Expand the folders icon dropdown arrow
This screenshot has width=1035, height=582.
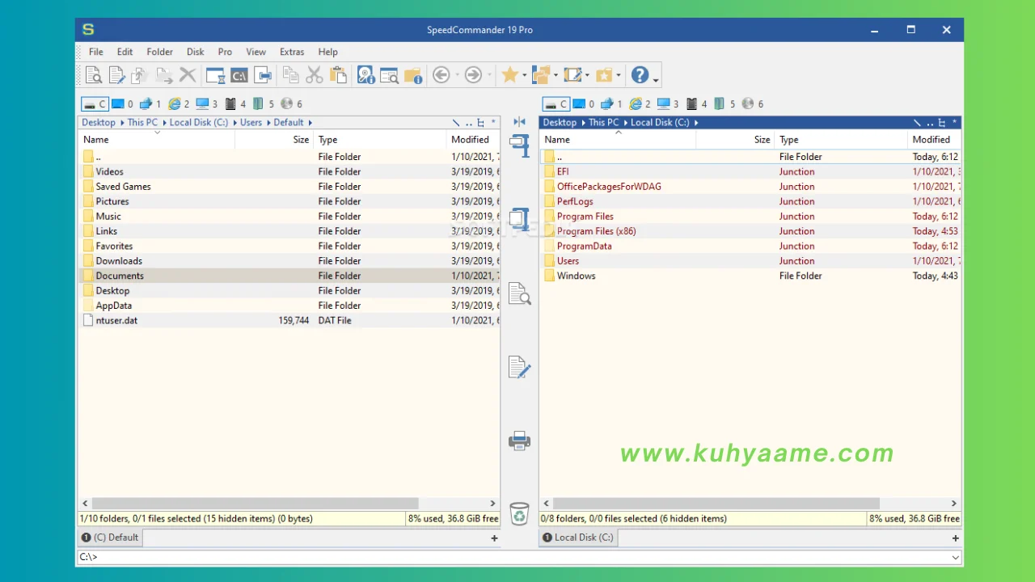(x=556, y=76)
